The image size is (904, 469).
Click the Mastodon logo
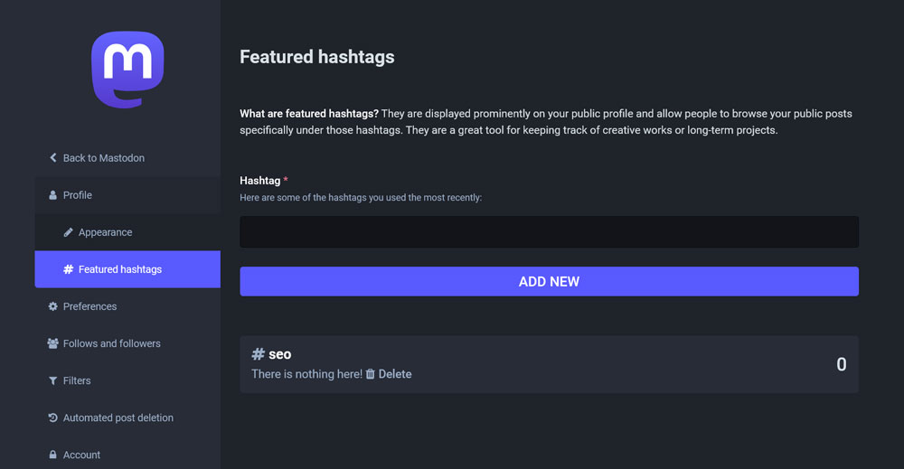[x=127, y=70]
